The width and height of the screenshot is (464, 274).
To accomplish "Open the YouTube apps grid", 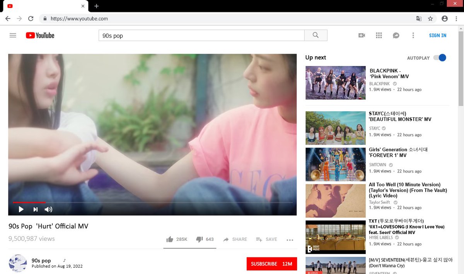I will click(x=379, y=36).
